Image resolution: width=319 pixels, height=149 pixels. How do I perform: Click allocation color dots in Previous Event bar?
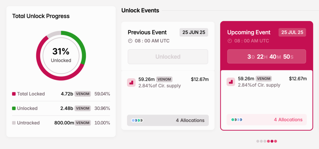(x=137, y=120)
